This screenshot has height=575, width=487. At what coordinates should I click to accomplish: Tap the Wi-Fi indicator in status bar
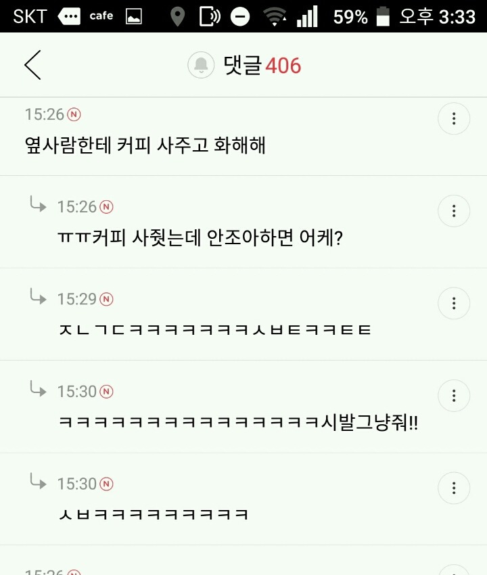pos(275,17)
